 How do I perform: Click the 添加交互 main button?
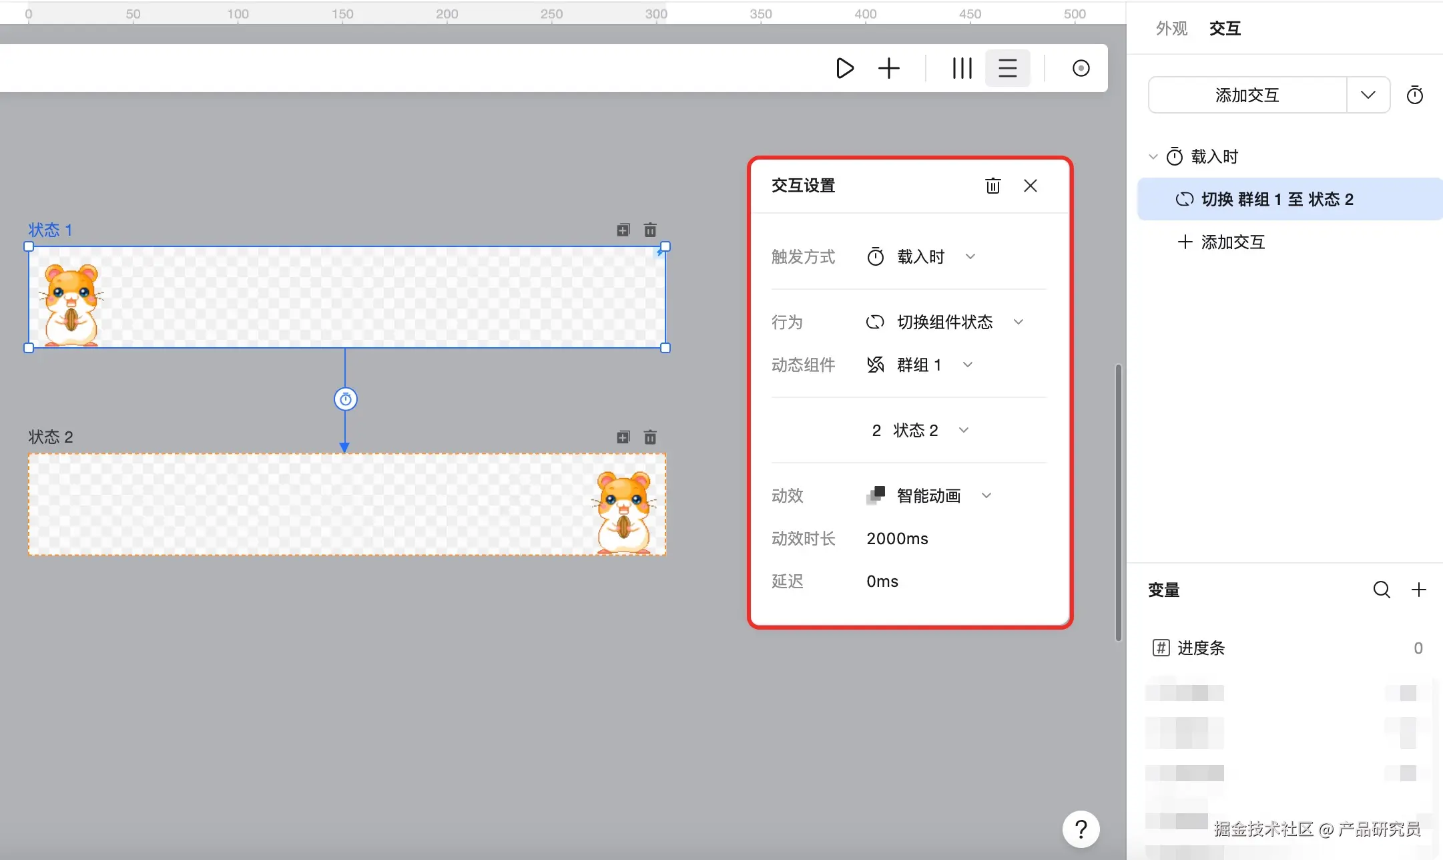point(1246,95)
